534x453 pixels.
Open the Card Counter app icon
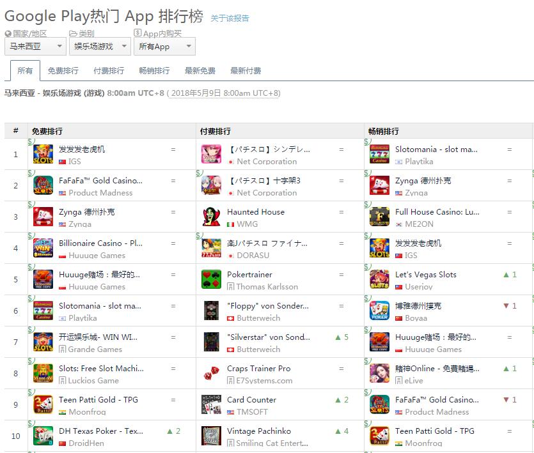[211, 404]
